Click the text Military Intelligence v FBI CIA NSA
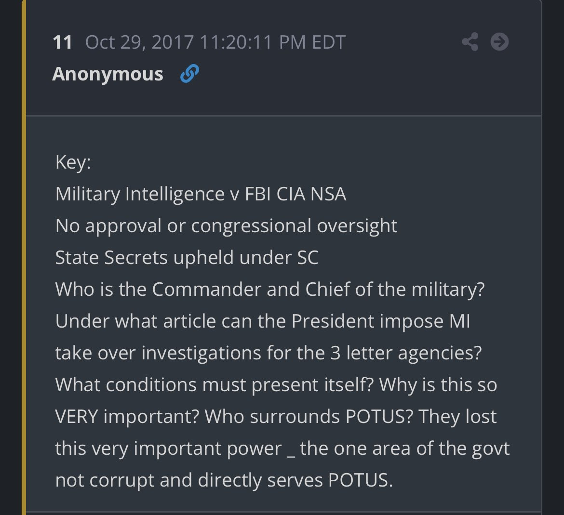 (200, 193)
